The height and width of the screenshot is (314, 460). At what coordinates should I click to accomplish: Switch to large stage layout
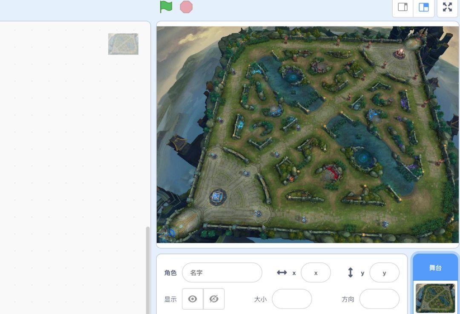pos(424,7)
